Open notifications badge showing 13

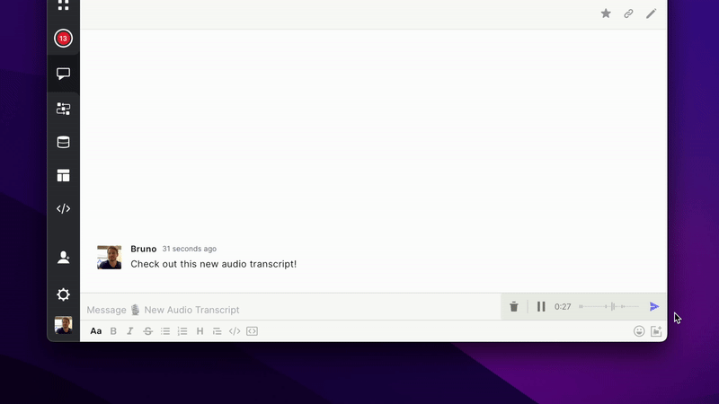click(x=63, y=39)
